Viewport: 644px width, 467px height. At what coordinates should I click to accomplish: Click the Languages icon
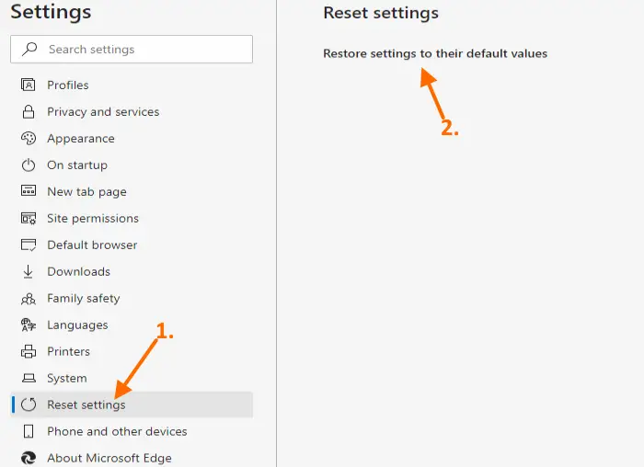coord(29,325)
